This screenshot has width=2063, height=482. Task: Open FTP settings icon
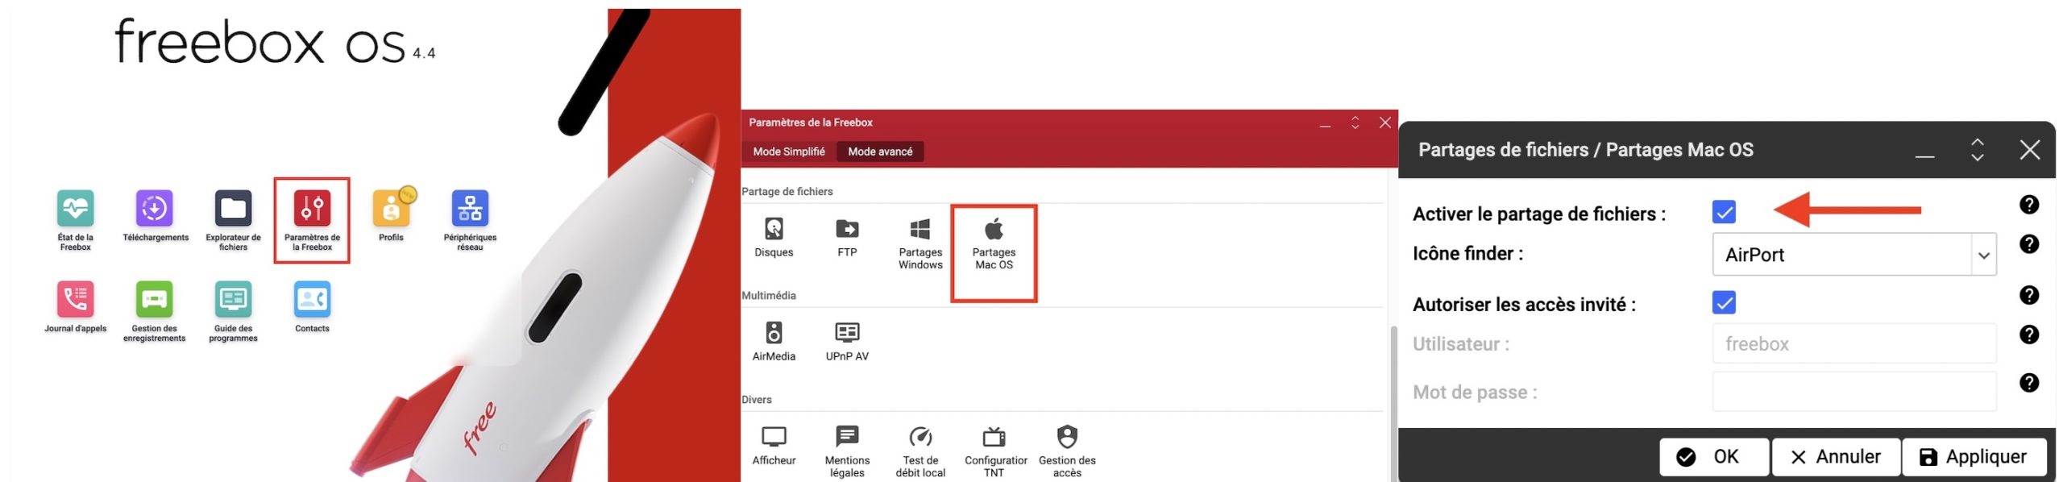point(847,229)
